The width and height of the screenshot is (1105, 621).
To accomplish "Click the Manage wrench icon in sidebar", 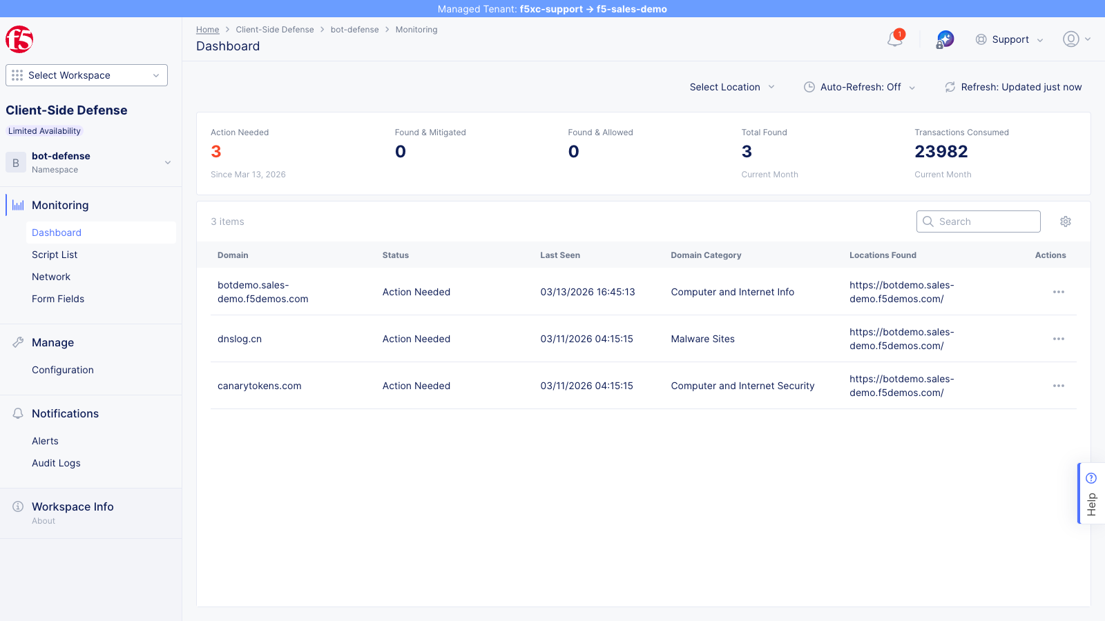I will tap(17, 342).
